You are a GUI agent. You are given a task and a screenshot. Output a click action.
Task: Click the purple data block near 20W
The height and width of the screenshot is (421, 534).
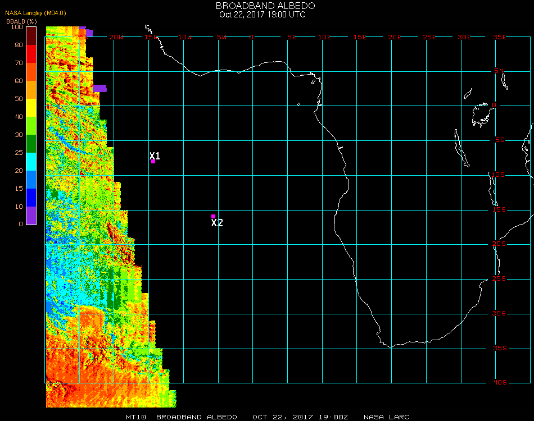click(100, 89)
